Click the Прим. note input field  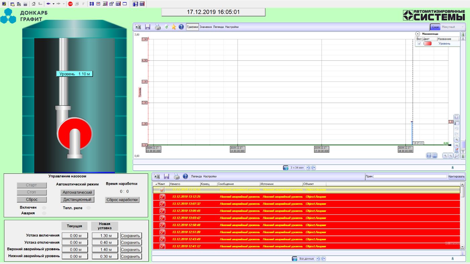tap(410, 176)
